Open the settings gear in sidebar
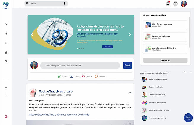Image resolution: width=194 pixels, height=125 pixels. [6, 88]
